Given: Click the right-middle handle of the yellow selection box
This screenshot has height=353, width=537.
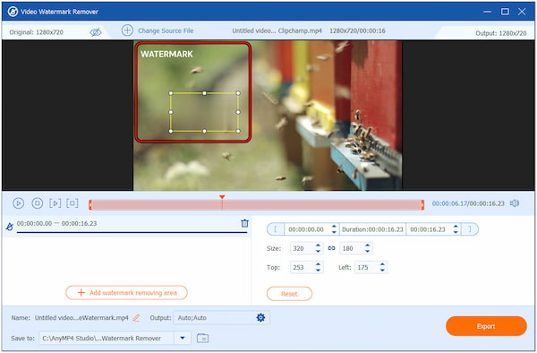Looking at the screenshot, I should click(238, 112).
